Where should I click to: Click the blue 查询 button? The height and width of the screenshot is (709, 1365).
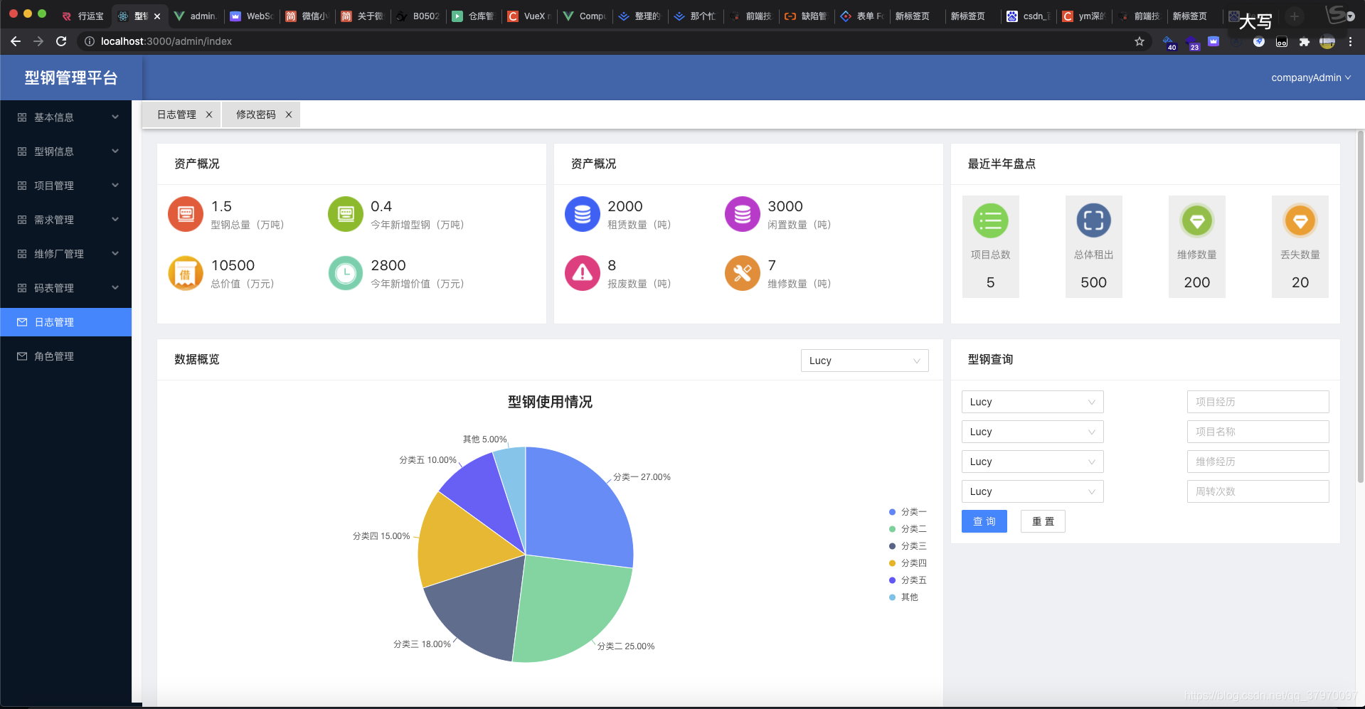coord(984,521)
